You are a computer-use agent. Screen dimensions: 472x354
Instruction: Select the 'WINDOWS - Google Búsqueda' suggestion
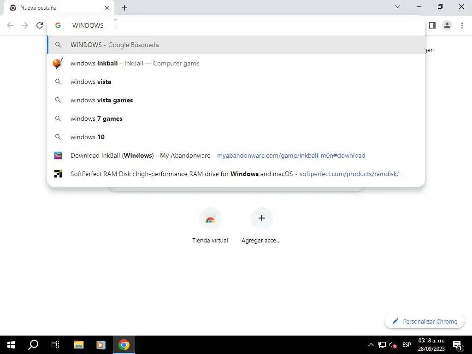tap(236, 45)
